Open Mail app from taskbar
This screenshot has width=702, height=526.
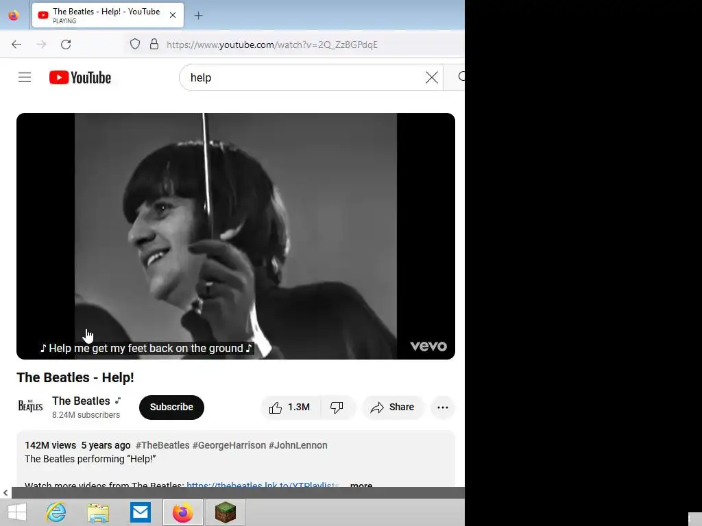point(141,512)
